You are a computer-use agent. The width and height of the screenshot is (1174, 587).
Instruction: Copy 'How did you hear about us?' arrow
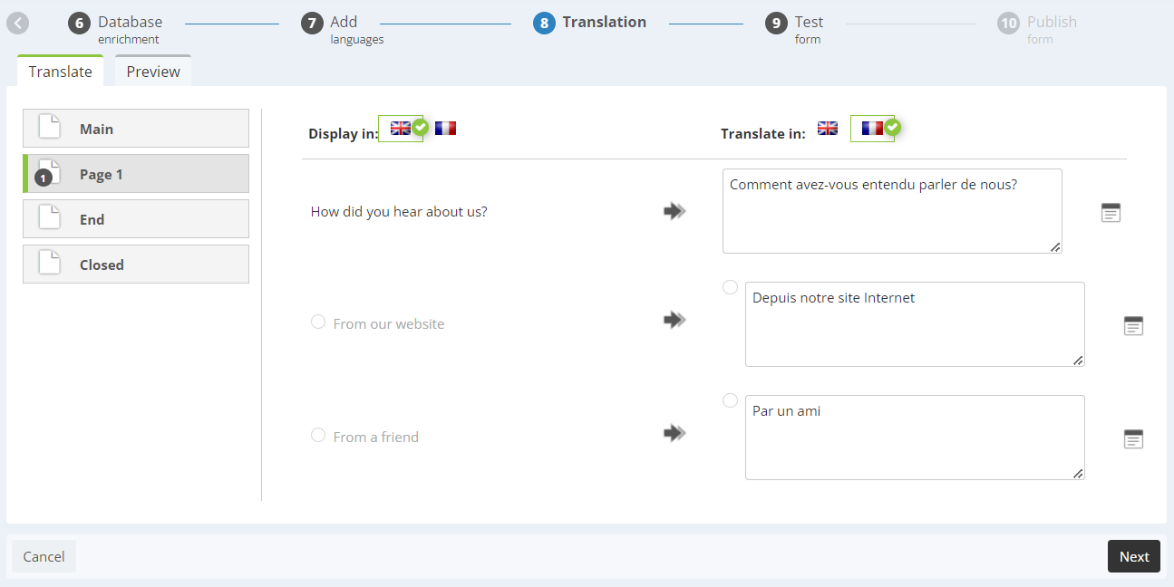tap(674, 211)
